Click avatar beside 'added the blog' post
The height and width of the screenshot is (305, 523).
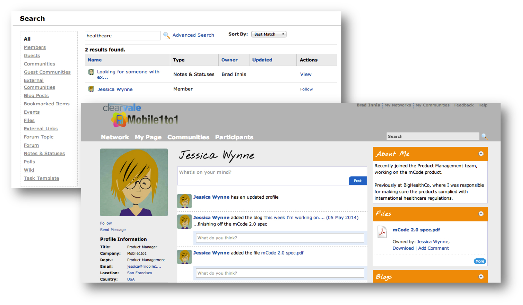click(184, 222)
